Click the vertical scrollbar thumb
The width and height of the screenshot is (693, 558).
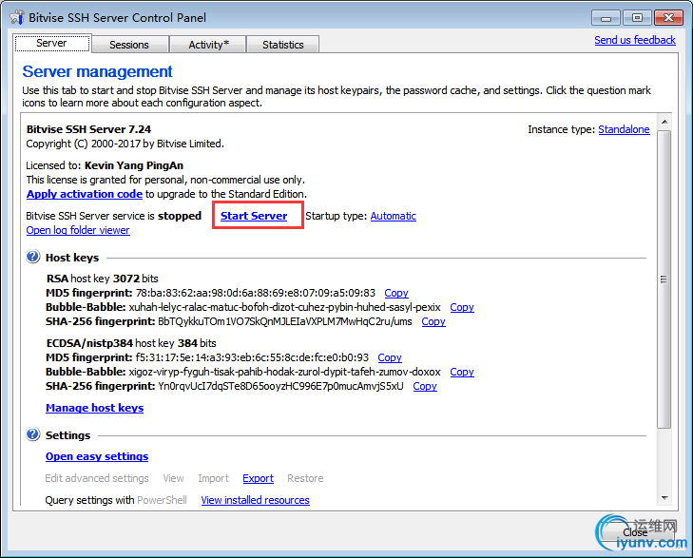(x=664, y=279)
